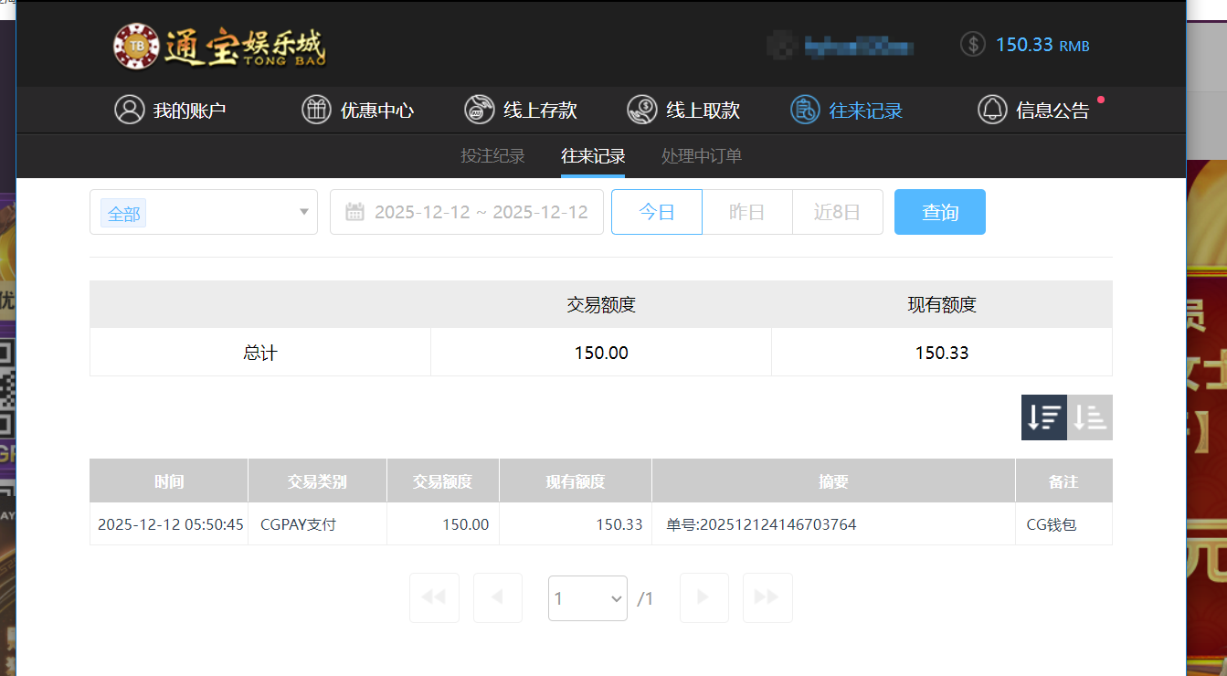Open the 线上存款 deposit icon
Image resolution: width=1227 pixels, height=676 pixels.
point(480,109)
